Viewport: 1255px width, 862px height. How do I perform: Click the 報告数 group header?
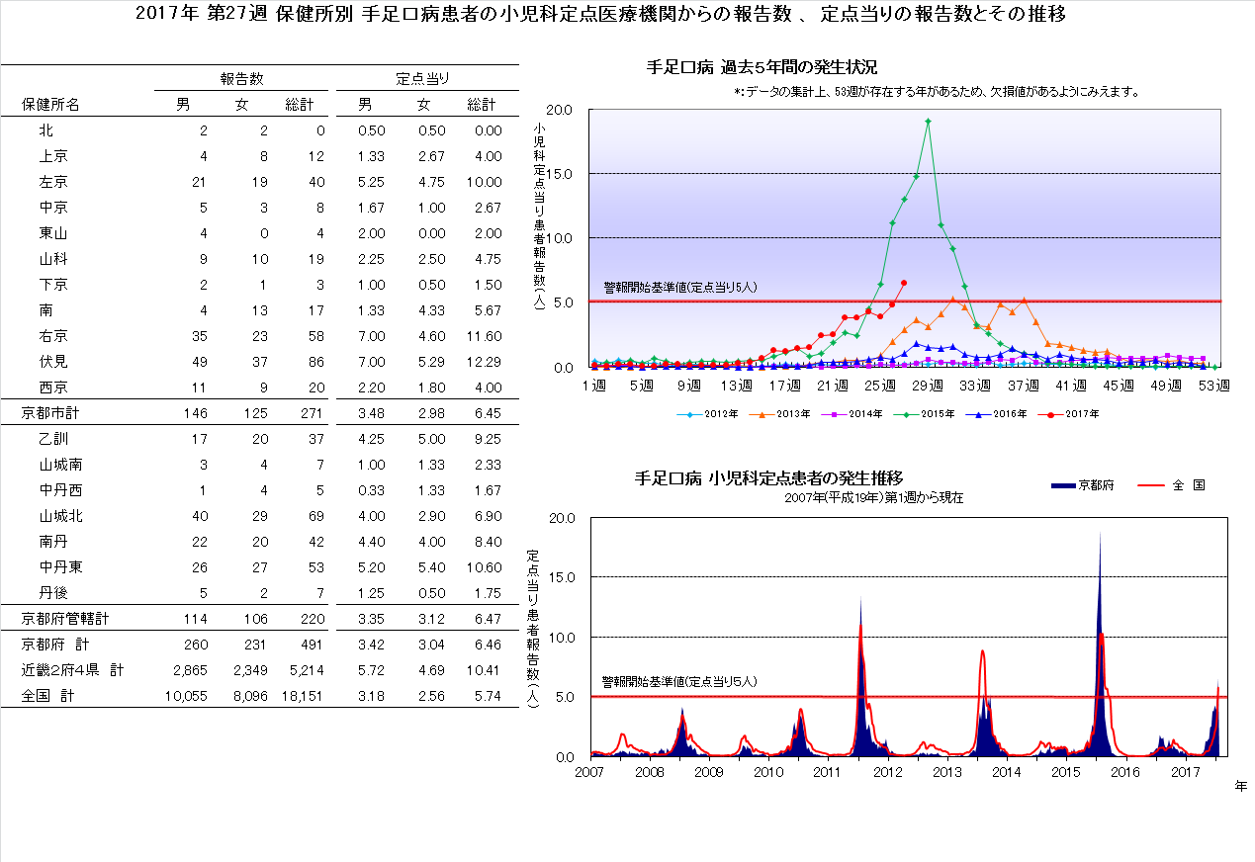tap(241, 78)
